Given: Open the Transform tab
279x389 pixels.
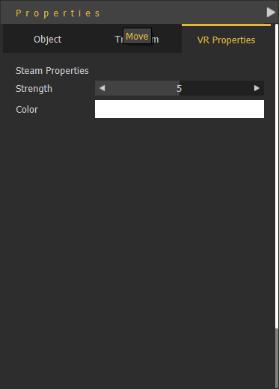Looking at the screenshot, I should (x=137, y=40).
